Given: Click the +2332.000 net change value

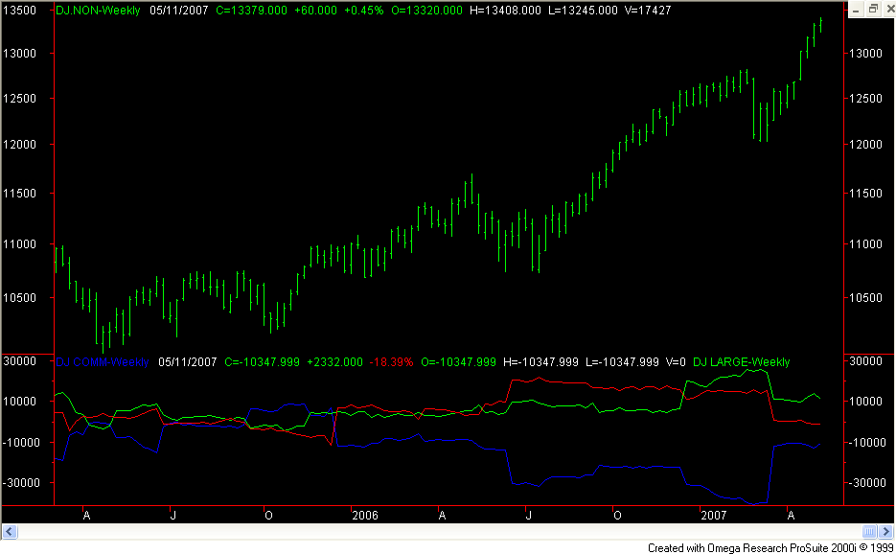Looking at the screenshot, I should pyautogui.click(x=334, y=362).
